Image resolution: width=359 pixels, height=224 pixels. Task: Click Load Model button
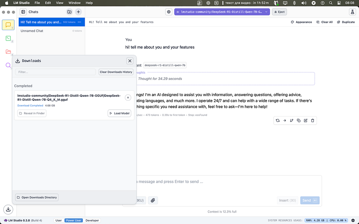tap(119, 113)
